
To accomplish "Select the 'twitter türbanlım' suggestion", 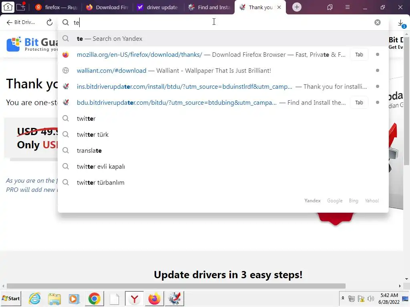I will tap(223, 182).
